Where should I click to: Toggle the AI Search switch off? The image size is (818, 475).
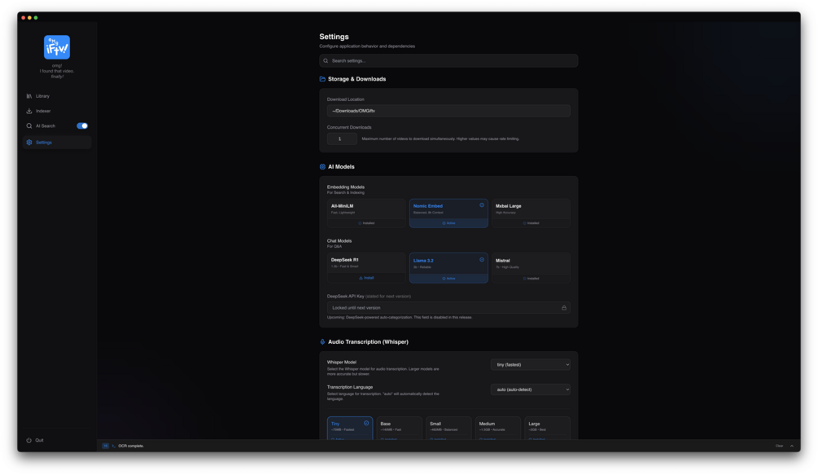click(x=82, y=125)
